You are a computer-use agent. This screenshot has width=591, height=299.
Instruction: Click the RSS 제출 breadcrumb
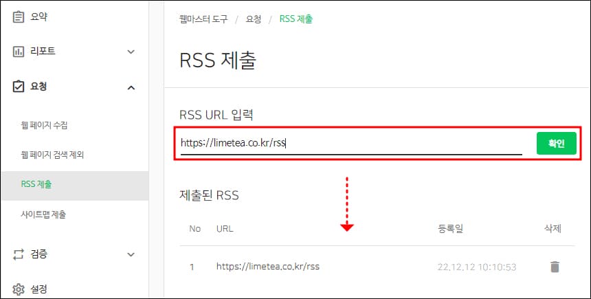point(296,19)
